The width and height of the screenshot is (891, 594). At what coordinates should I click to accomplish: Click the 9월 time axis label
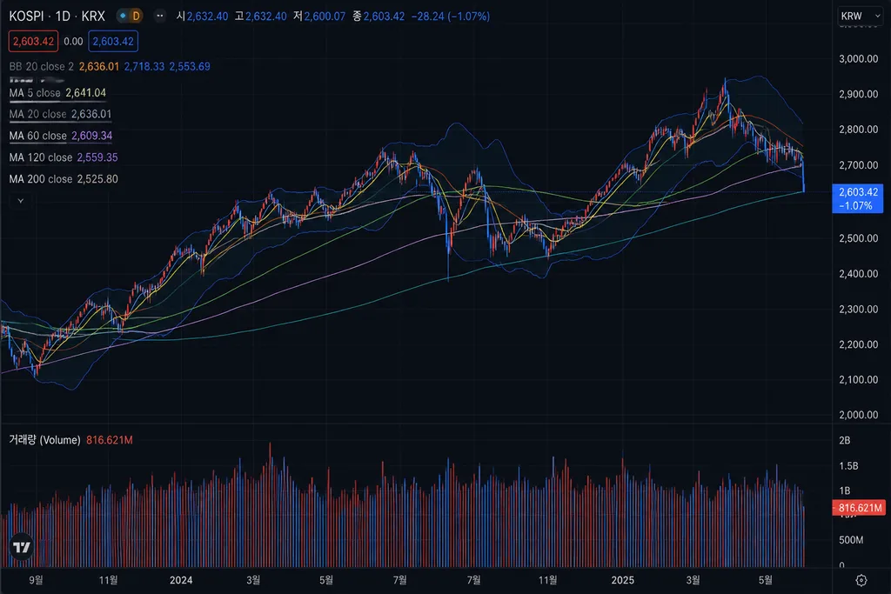tap(36, 580)
